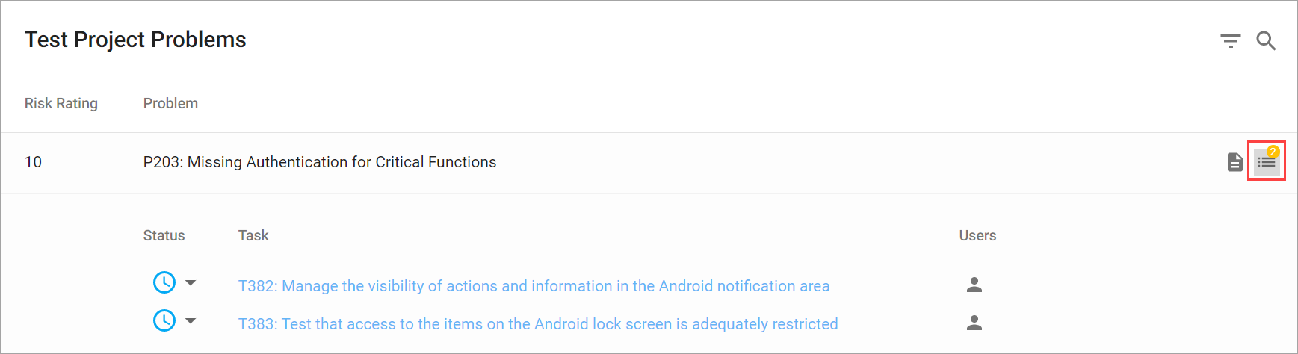Click the Users column header
1298x354 pixels.
[977, 235]
